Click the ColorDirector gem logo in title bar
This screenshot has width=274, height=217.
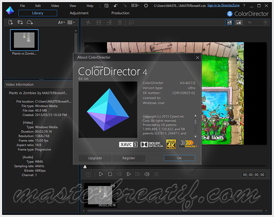click(x=10, y=10)
